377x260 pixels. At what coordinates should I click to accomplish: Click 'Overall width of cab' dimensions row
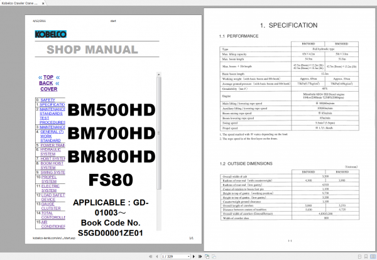290,176
